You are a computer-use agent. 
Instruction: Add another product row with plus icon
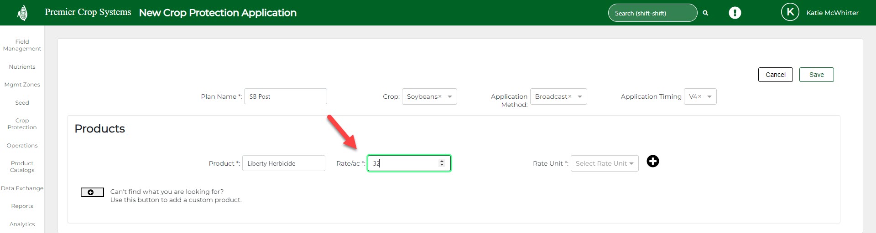point(653,162)
